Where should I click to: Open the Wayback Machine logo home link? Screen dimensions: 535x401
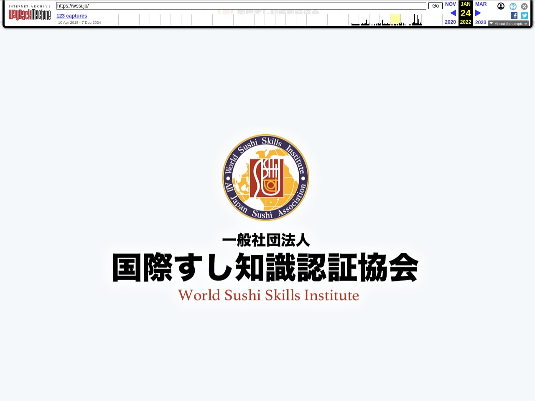[30, 13]
